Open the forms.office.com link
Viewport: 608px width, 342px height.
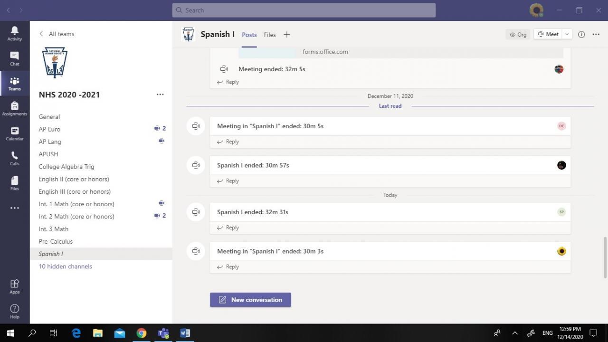325,52
